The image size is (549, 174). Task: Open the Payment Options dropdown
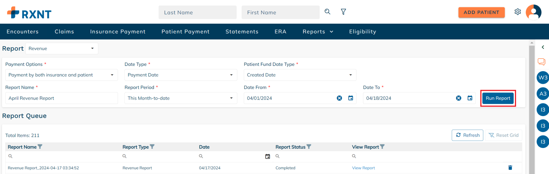tap(61, 75)
